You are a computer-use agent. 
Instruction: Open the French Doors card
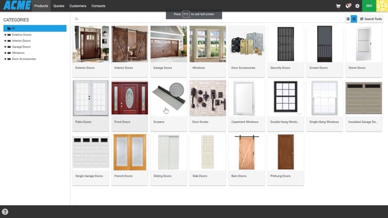click(130, 160)
